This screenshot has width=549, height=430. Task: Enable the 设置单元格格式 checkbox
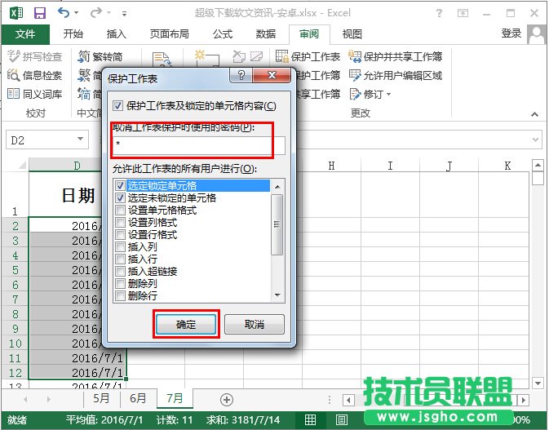[x=121, y=210]
